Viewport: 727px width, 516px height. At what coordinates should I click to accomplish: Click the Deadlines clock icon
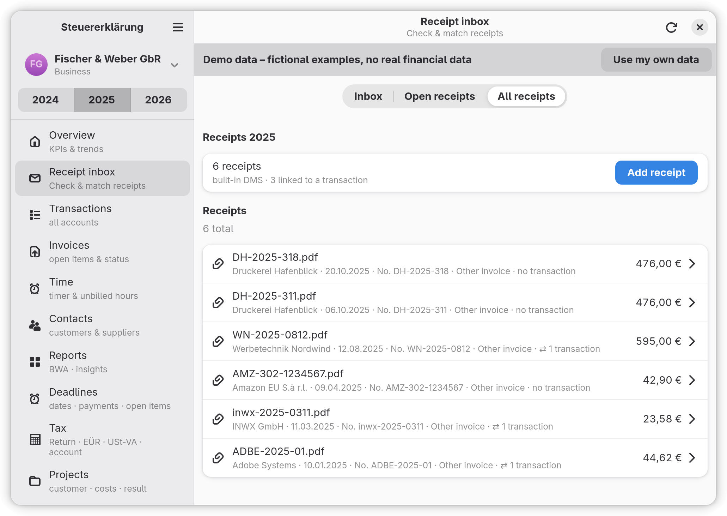(x=35, y=398)
